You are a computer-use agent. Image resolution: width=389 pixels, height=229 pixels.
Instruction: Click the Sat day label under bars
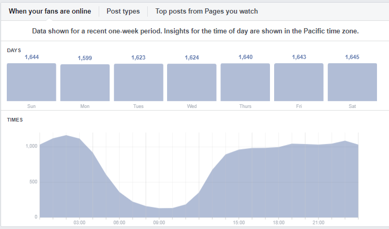[352, 106]
